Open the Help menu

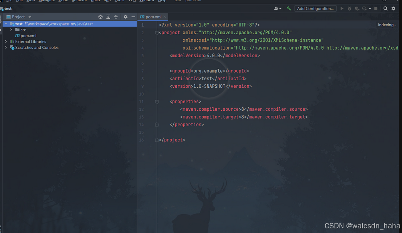(162, 1)
